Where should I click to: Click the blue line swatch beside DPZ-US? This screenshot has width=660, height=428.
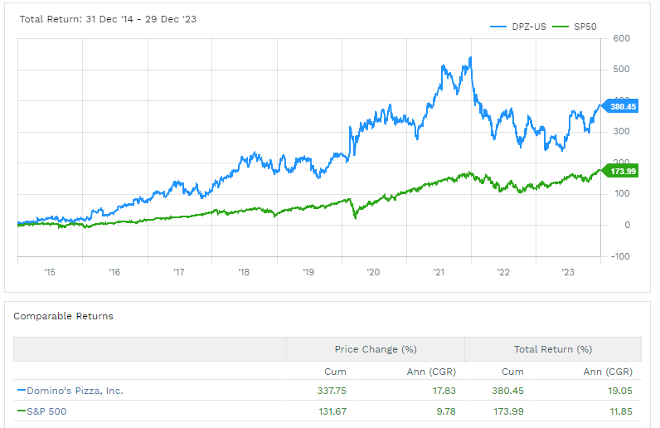499,27
